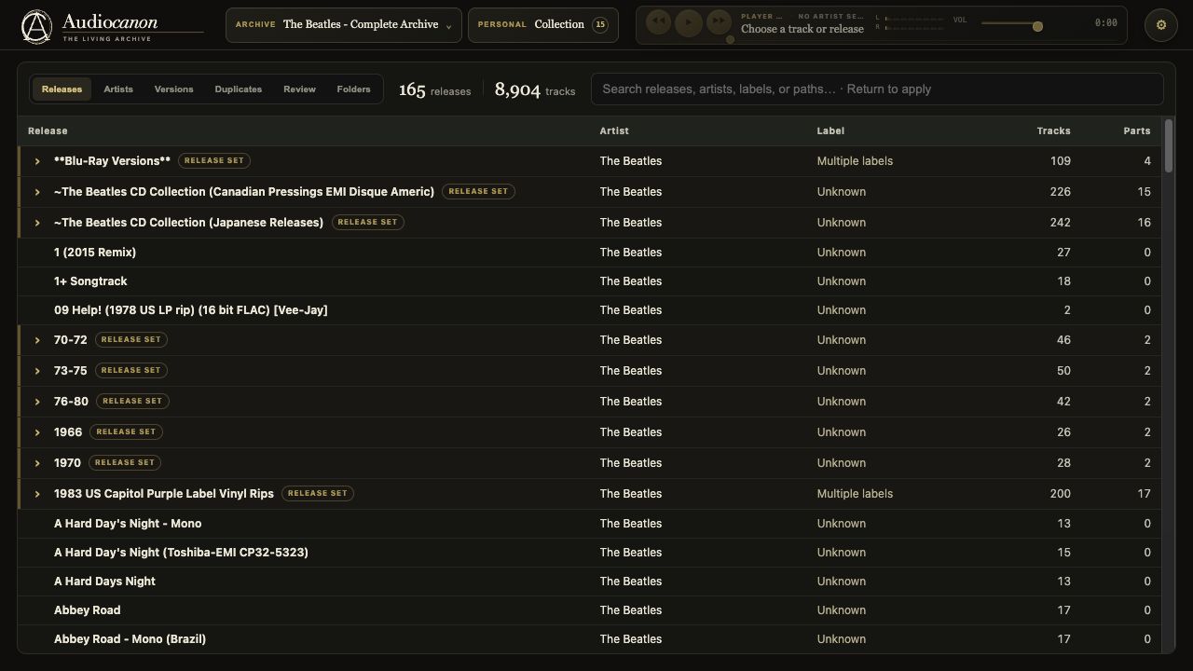Image resolution: width=1193 pixels, height=671 pixels.
Task: Skip to next track in player
Action: [719, 21]
